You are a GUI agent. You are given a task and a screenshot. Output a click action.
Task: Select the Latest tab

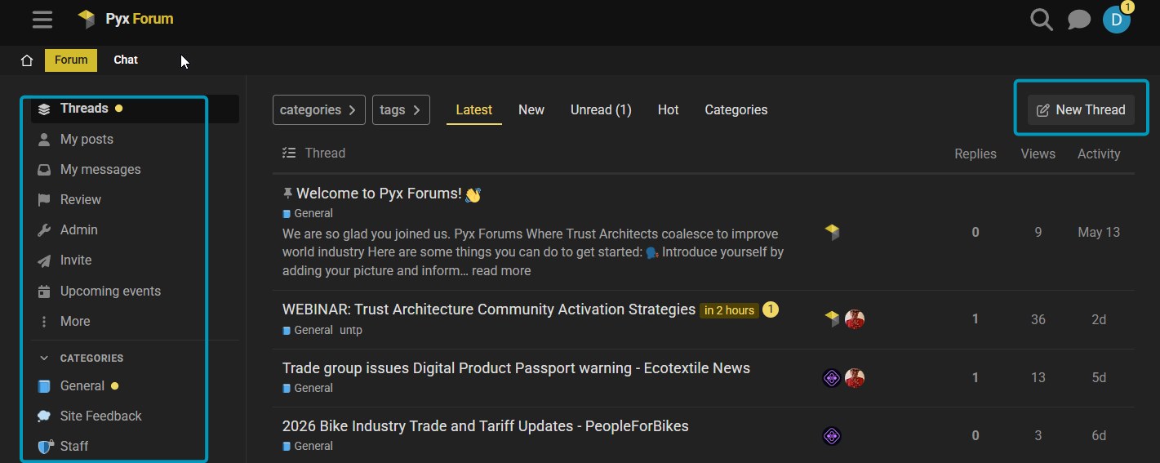(x=474, y=109)
